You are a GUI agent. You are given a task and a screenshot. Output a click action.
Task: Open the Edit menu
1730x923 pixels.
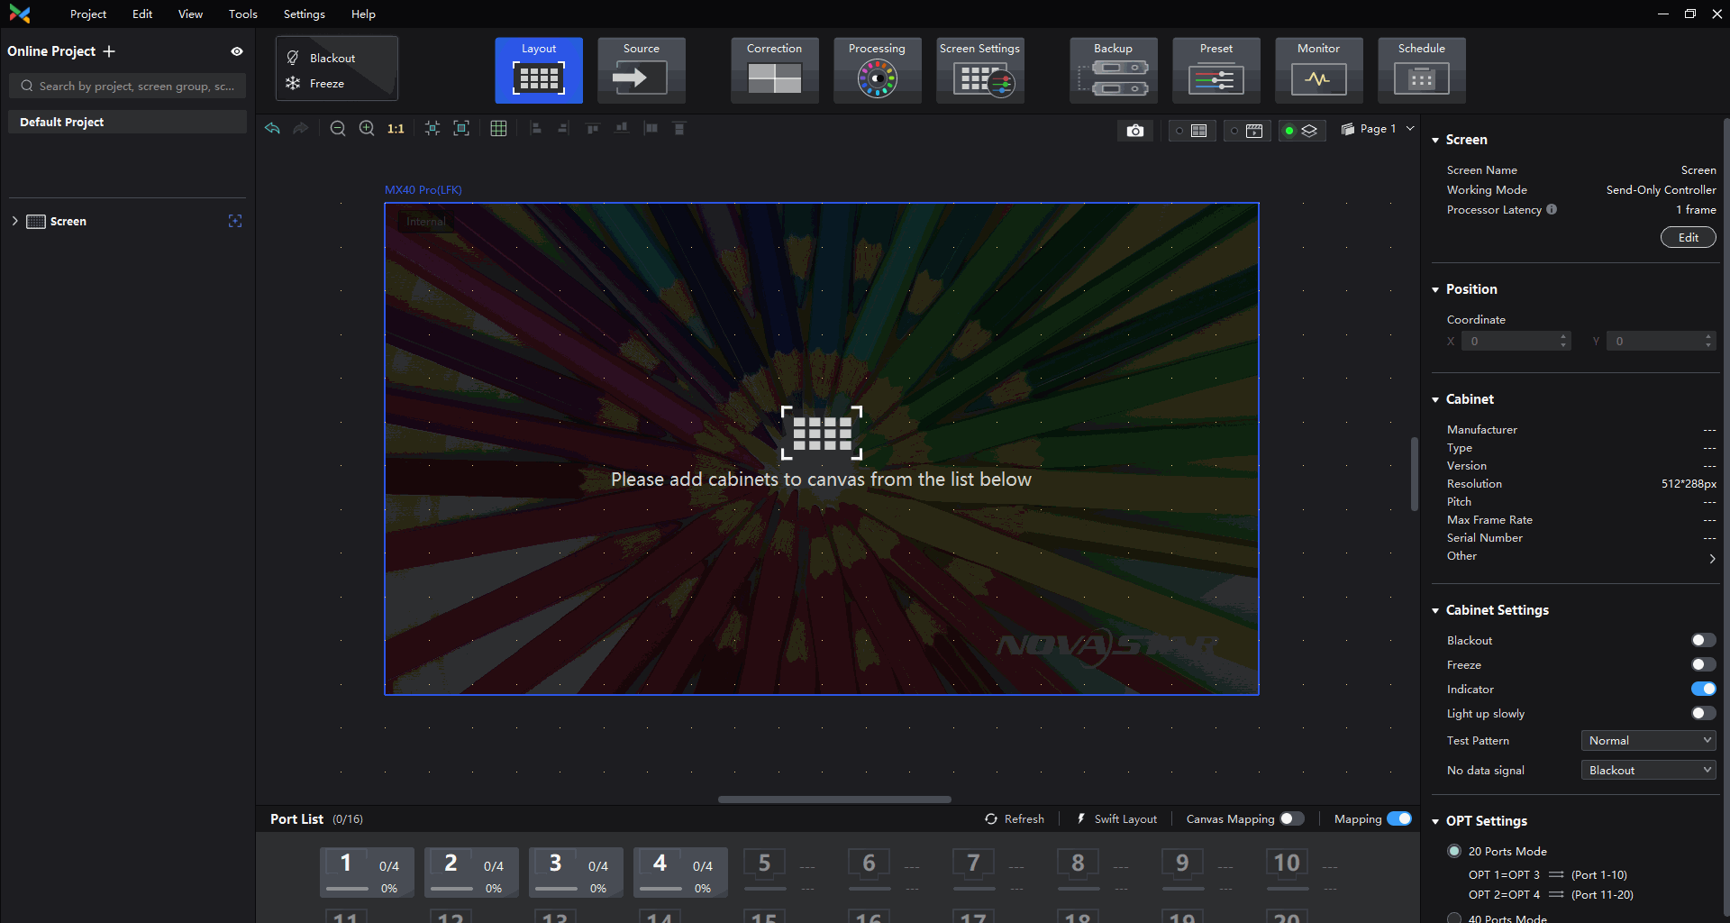(142, 14)
